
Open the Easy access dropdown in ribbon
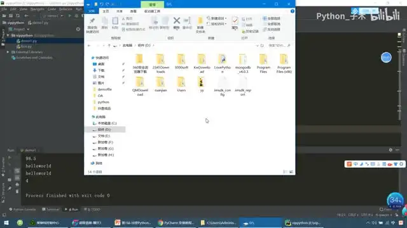217,24
